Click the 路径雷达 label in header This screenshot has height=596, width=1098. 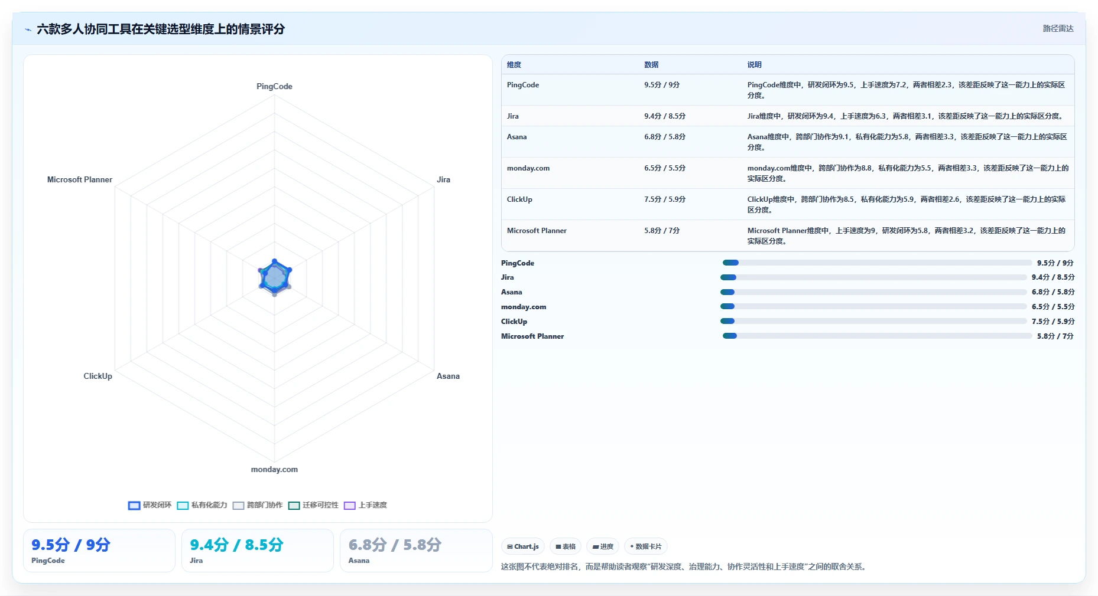(1058, 28)
